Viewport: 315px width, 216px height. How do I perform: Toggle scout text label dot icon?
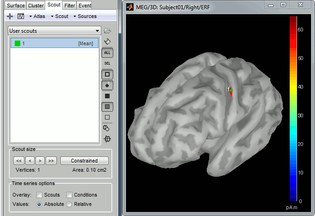[107, 85]
